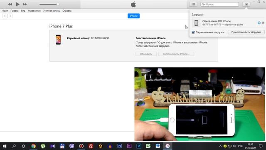Click the Серийный номер label

click(x=79, y=38)
